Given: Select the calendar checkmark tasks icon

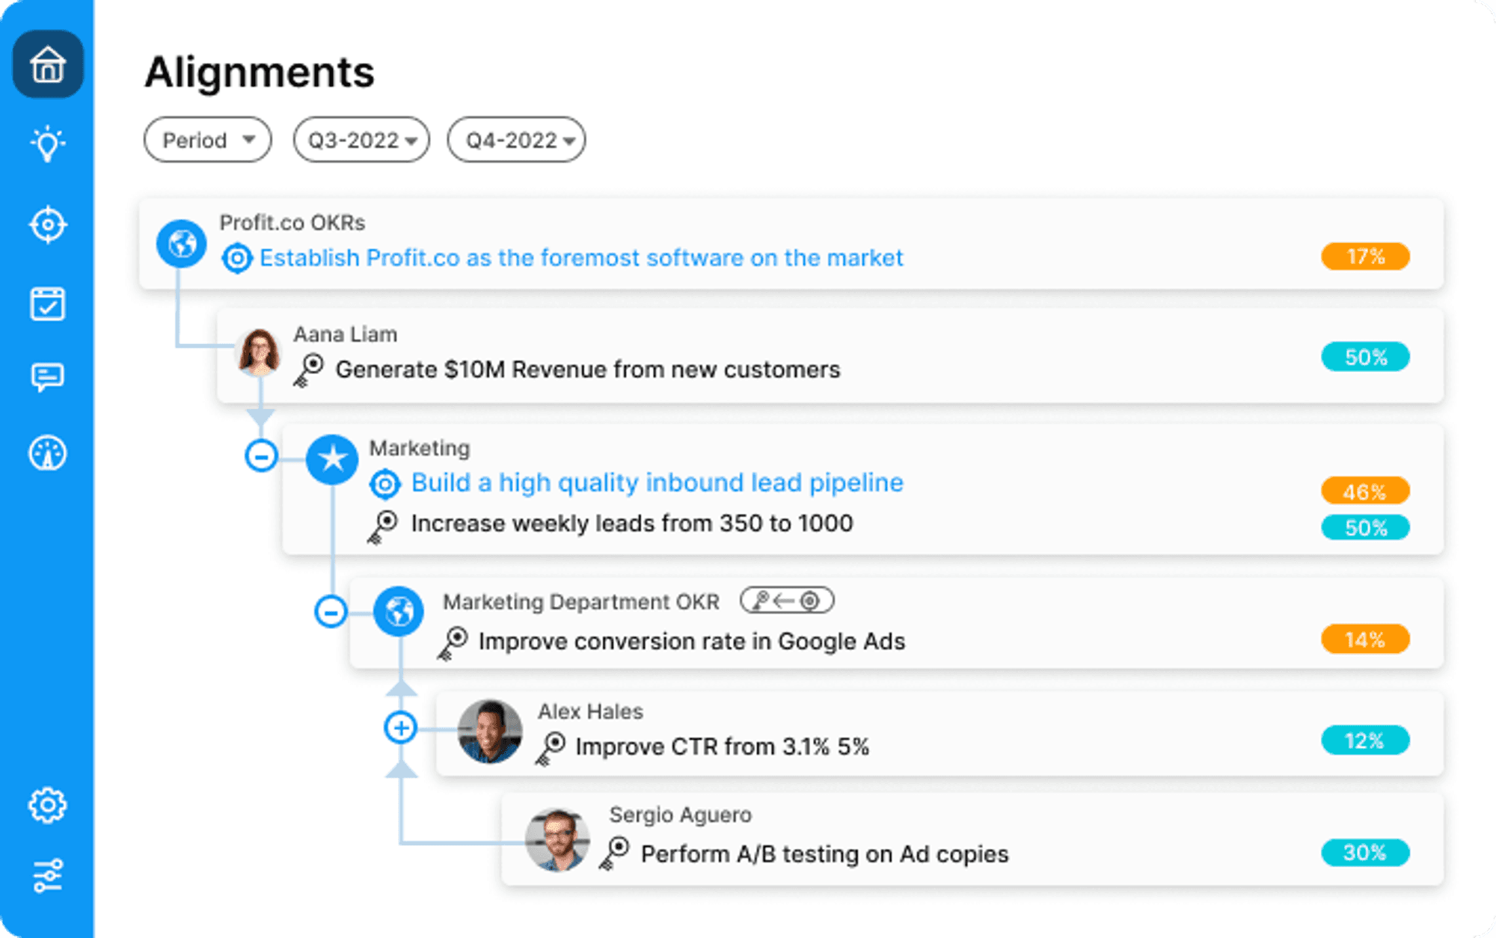Looking at the screenshot, I should pyautogui.click(x=48, y=304).
